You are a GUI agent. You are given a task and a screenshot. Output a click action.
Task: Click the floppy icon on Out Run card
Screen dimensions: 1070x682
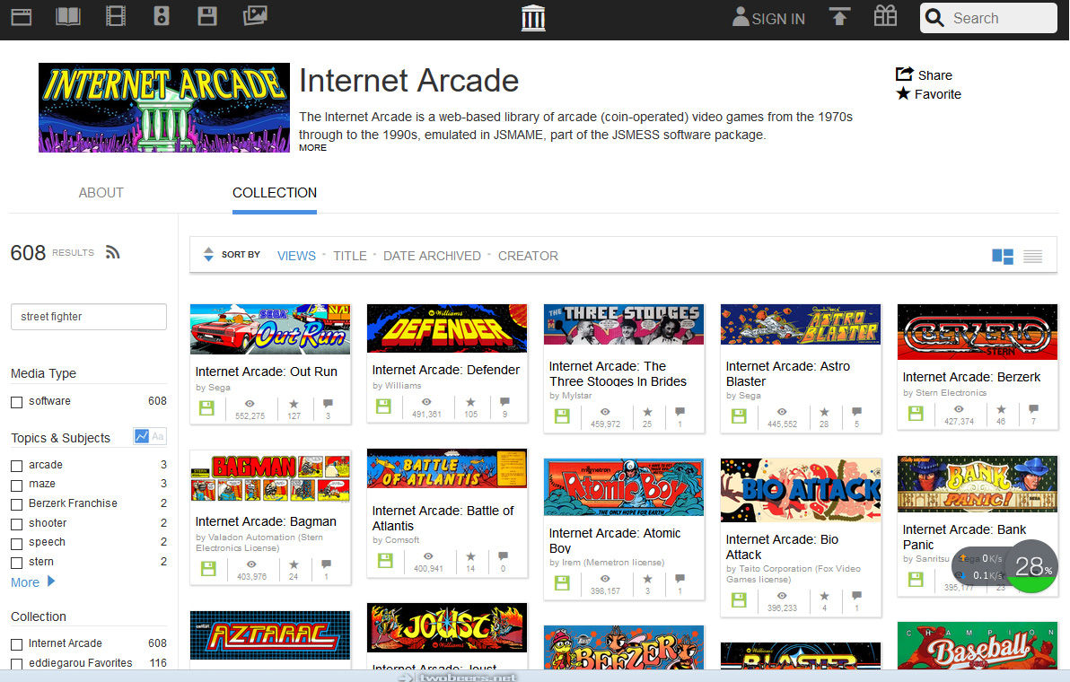tap(206, 407)
